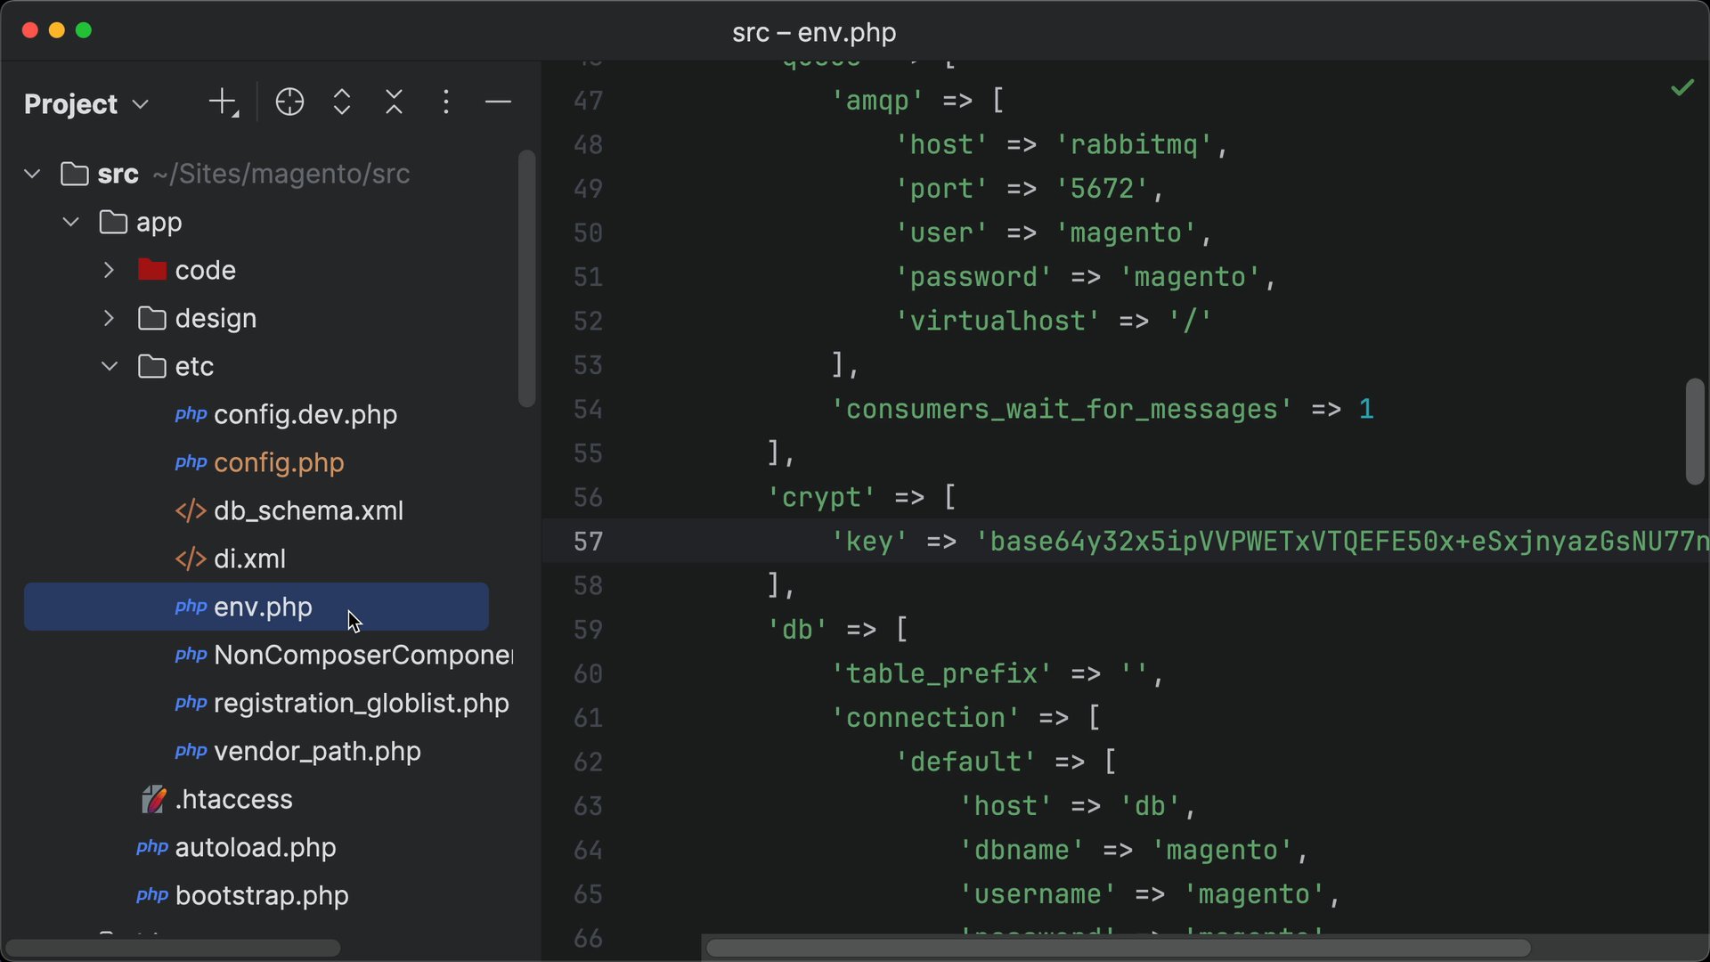Expand the code folder
Screen dimensions: 1710x962
pyautogui.click(x=109, y=270)
